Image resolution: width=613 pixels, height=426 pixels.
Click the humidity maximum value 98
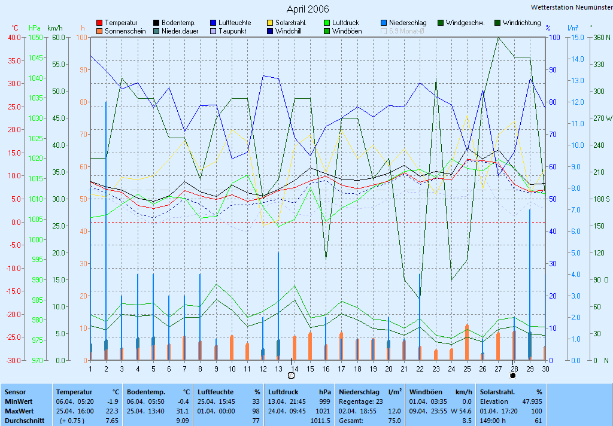[x=256, y=411]
